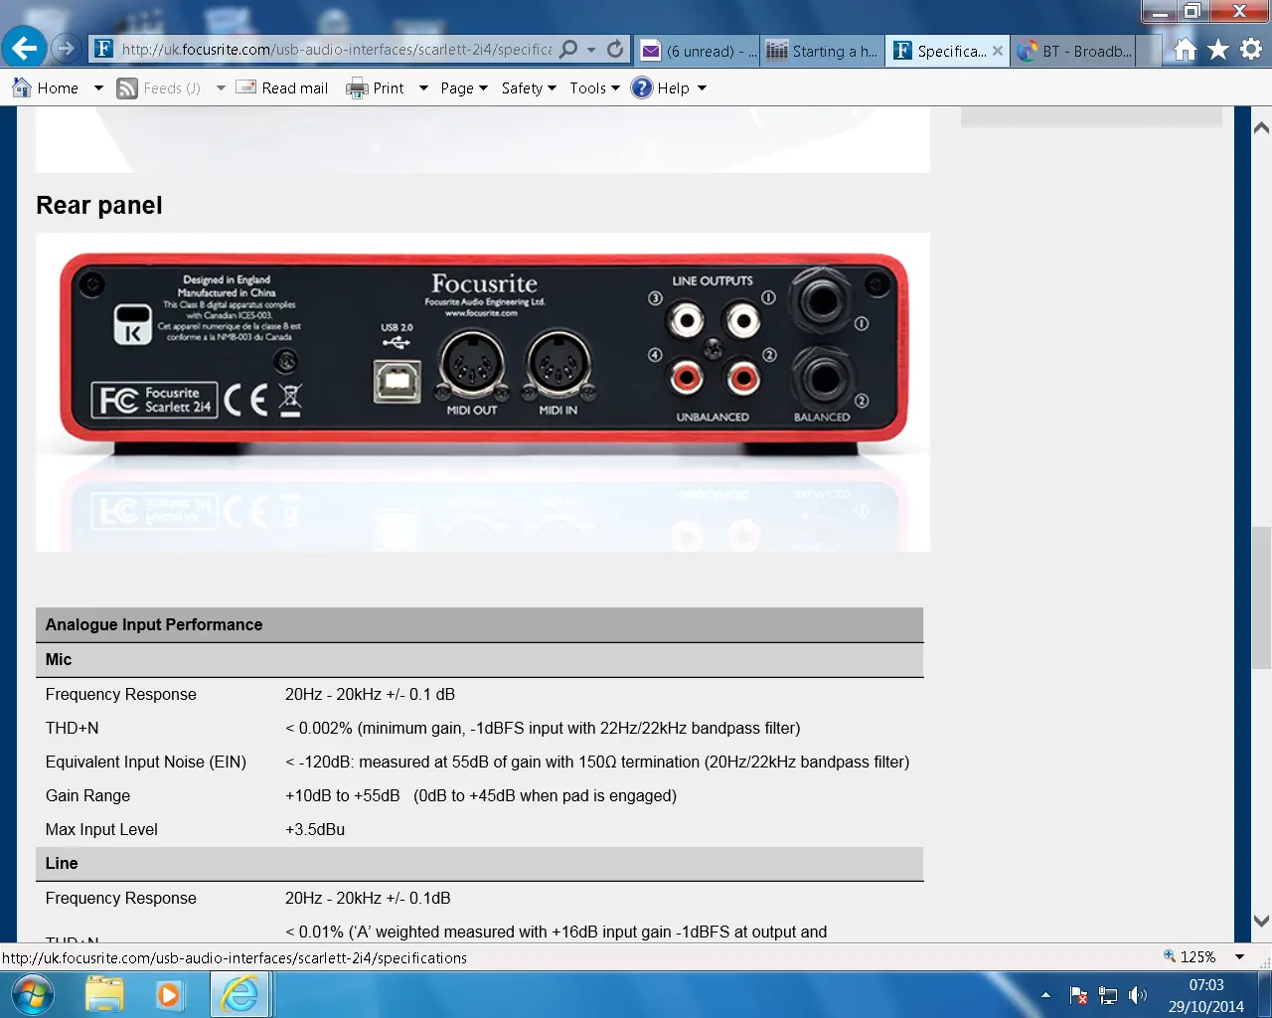1272x1018 pixels.
Task: Click the vertical scrollbar thumb
Action: (1261, 597)
